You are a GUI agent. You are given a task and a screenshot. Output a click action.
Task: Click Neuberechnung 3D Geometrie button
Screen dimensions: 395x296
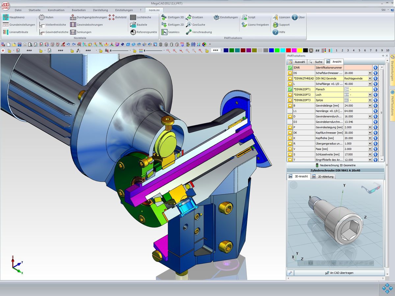pos(335,165)
